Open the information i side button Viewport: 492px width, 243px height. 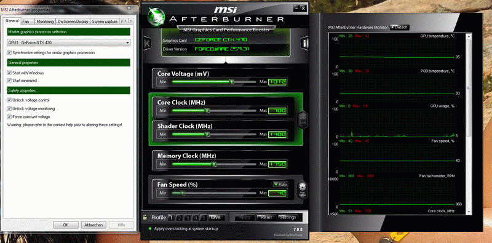point(304,43)
